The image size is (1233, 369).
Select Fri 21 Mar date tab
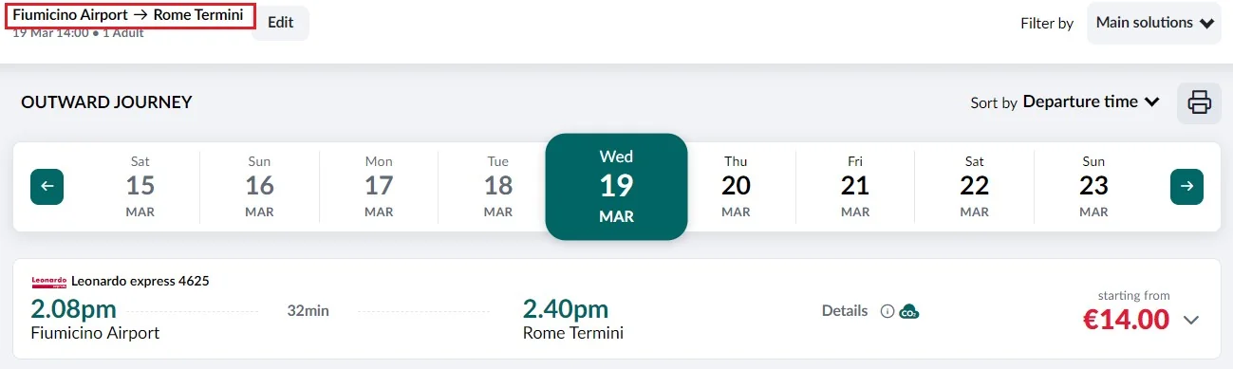pyautogui.click(x=855, y=187)
